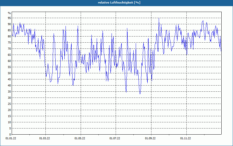Click the y-axis label '15'
This screenshot has width=233, height=146.
point(9,116)
